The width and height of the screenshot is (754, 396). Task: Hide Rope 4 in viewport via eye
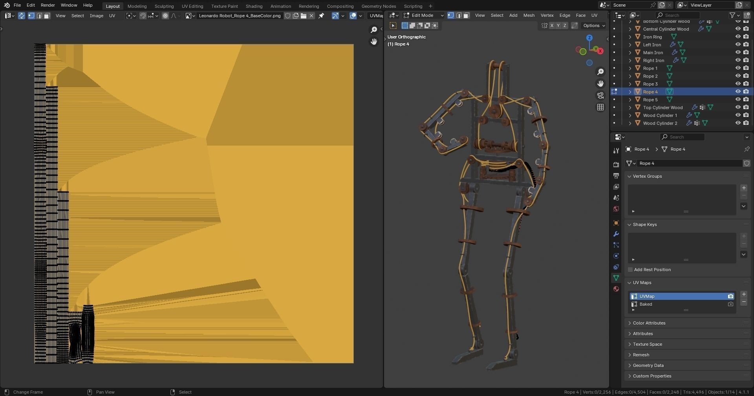tap(738, 91)
